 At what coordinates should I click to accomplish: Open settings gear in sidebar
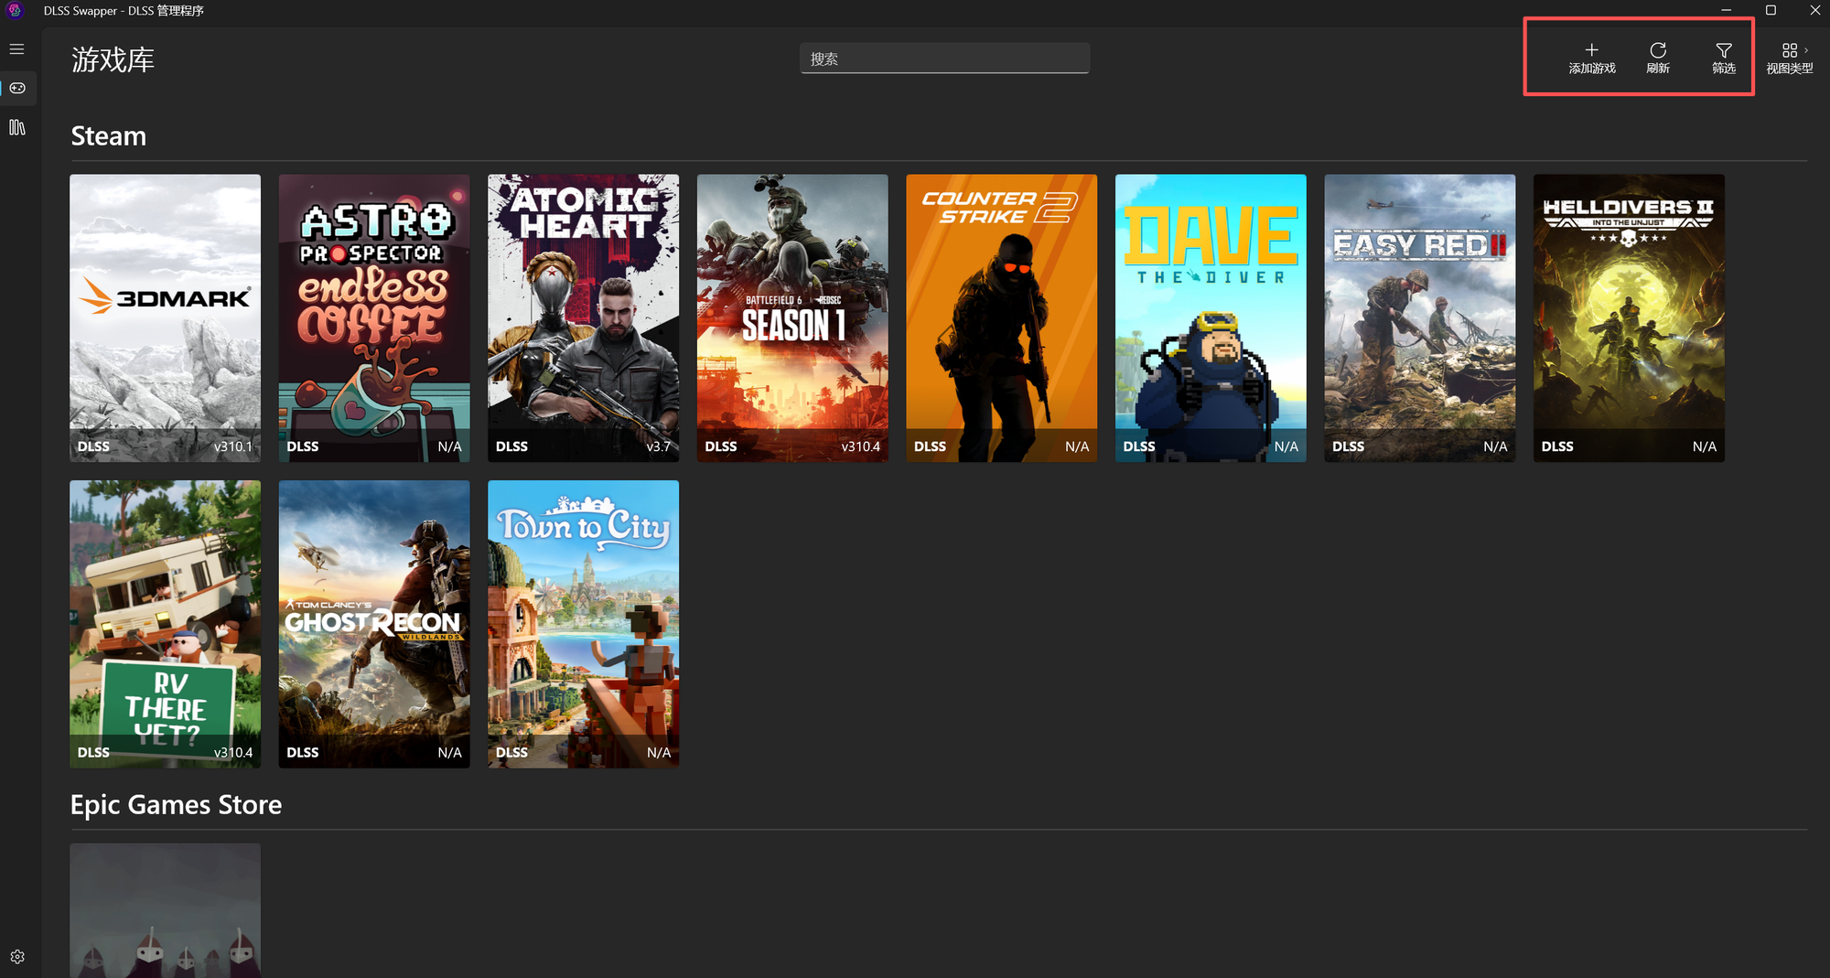point(17,957)
